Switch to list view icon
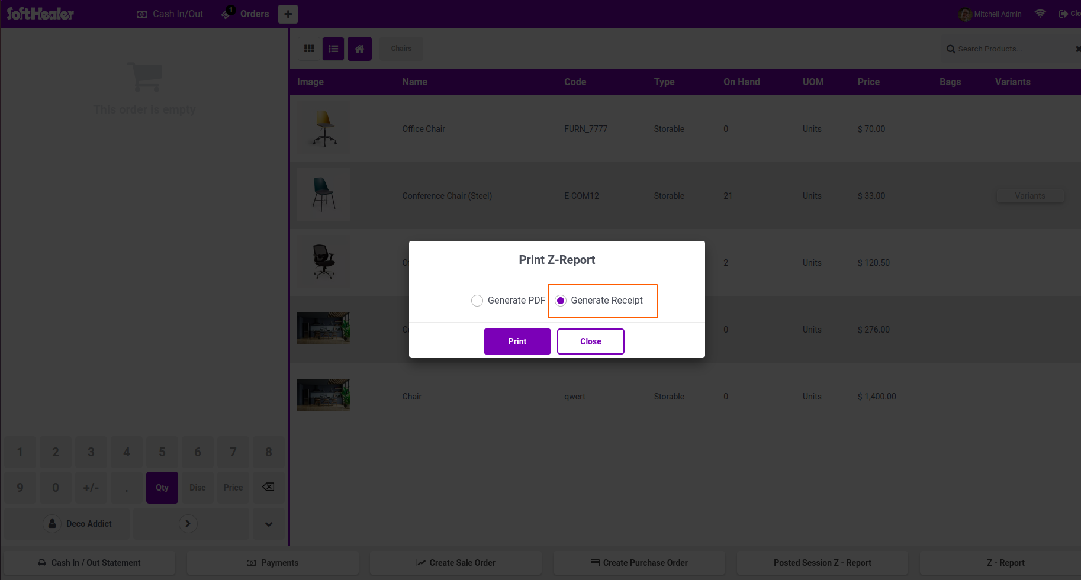Image resolution: width=1081 pixels, height=580 pixels. 333,49
